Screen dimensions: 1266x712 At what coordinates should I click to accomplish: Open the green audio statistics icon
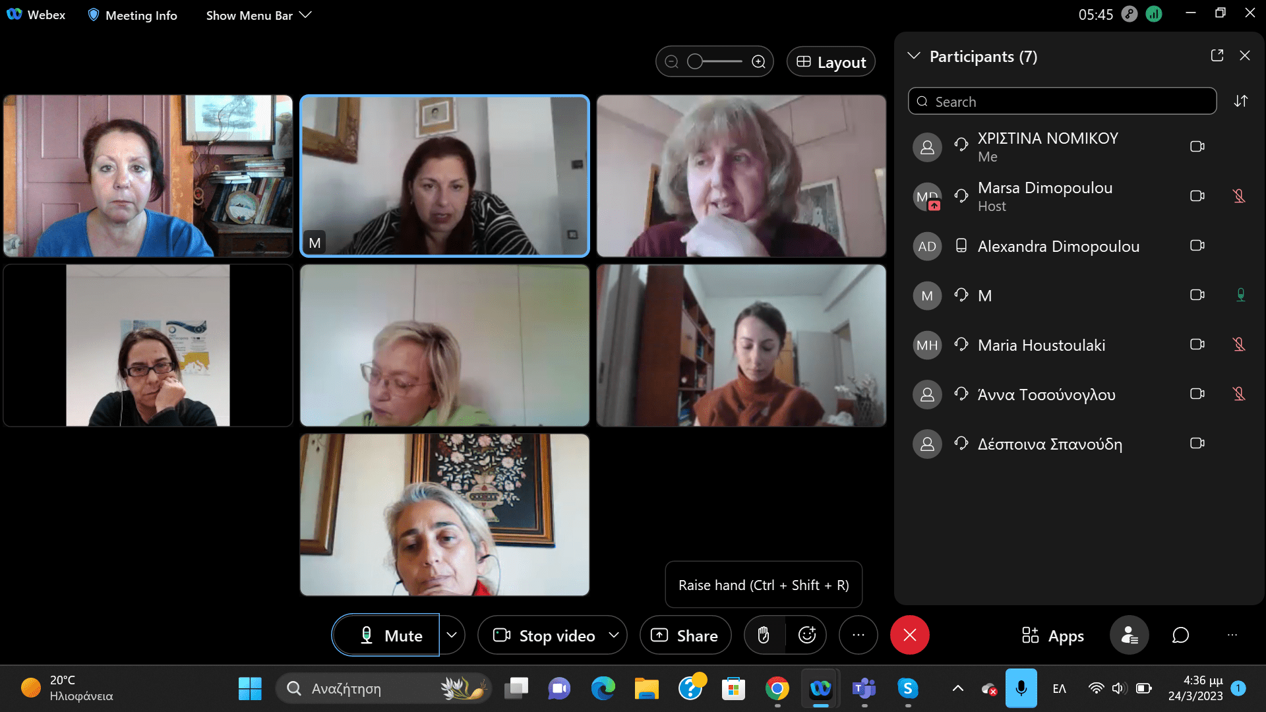pyautogui.click(x=1154, y=14)
